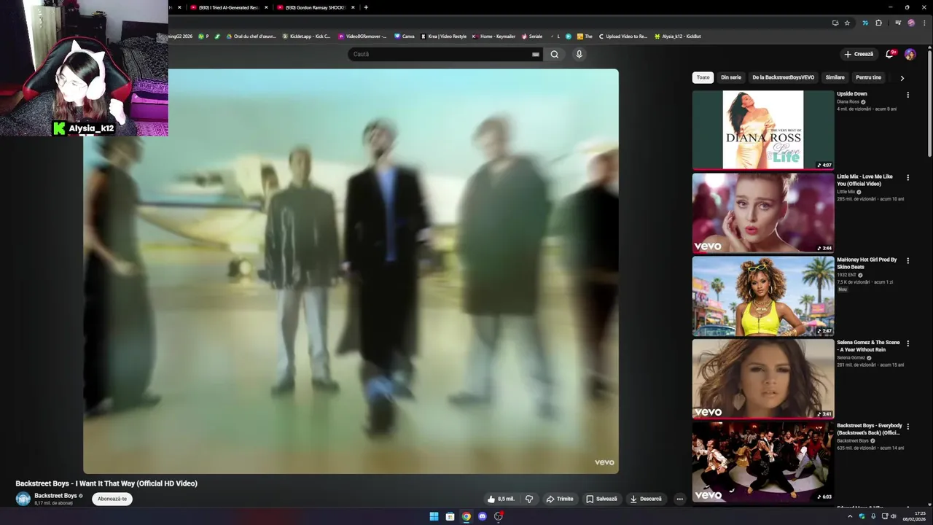Open YouTube notifications bell

click(890, 54)
